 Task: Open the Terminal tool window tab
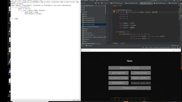[x=89, y=46]
